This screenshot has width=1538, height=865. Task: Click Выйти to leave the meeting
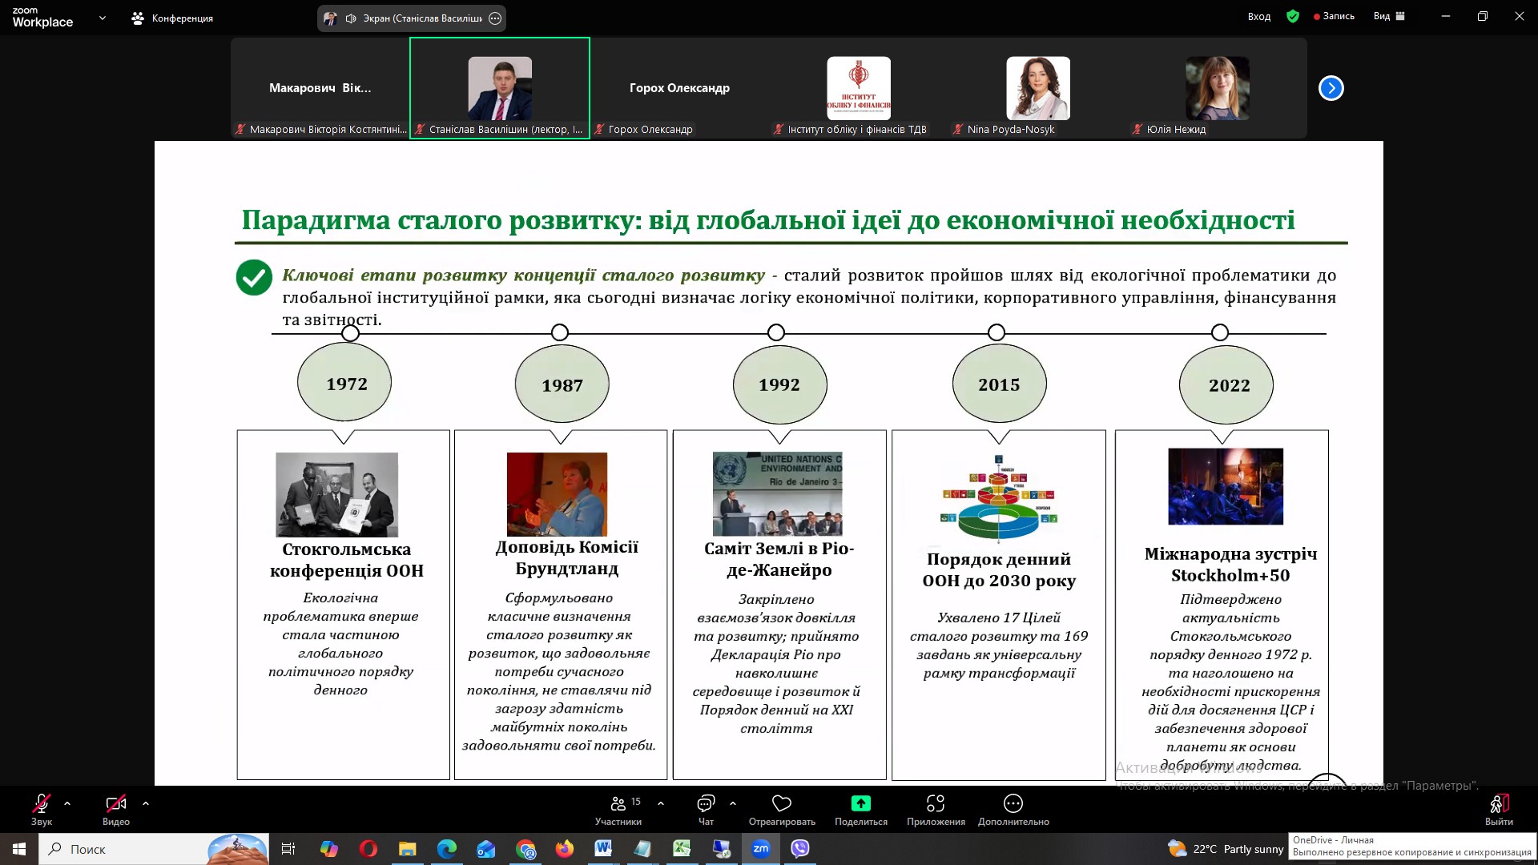click(1499, 809)
